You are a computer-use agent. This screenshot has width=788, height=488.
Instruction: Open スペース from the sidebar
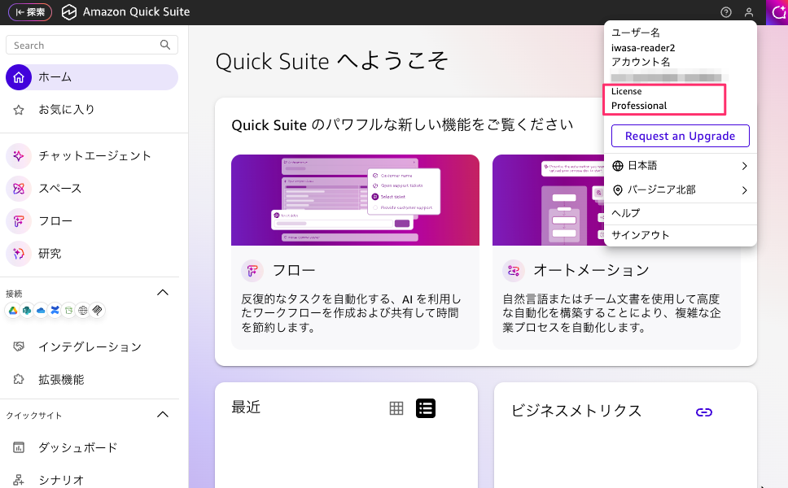(19, 189)
